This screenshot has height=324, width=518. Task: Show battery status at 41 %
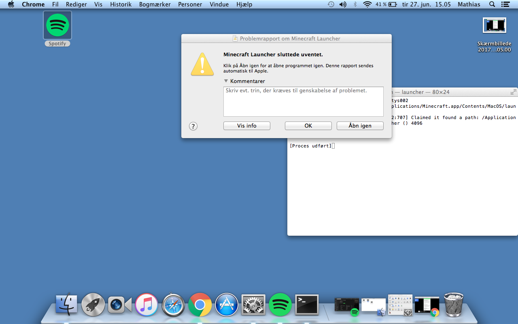[x=387, y=4]
